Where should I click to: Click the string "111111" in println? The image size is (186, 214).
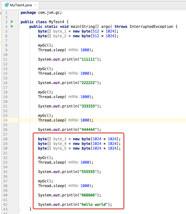click(x=88, y=59)
